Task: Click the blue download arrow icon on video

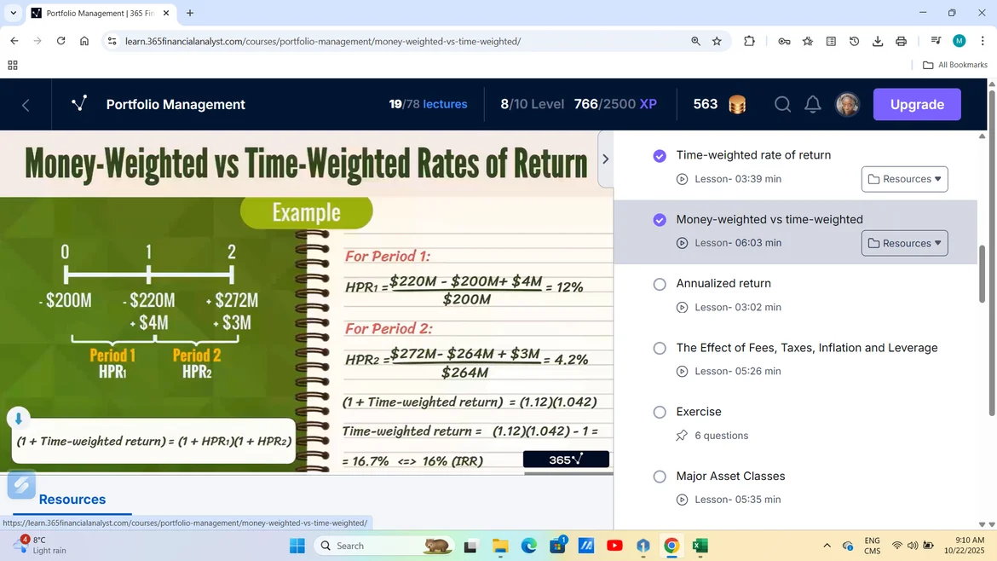Action: click(x=18, y=419)
